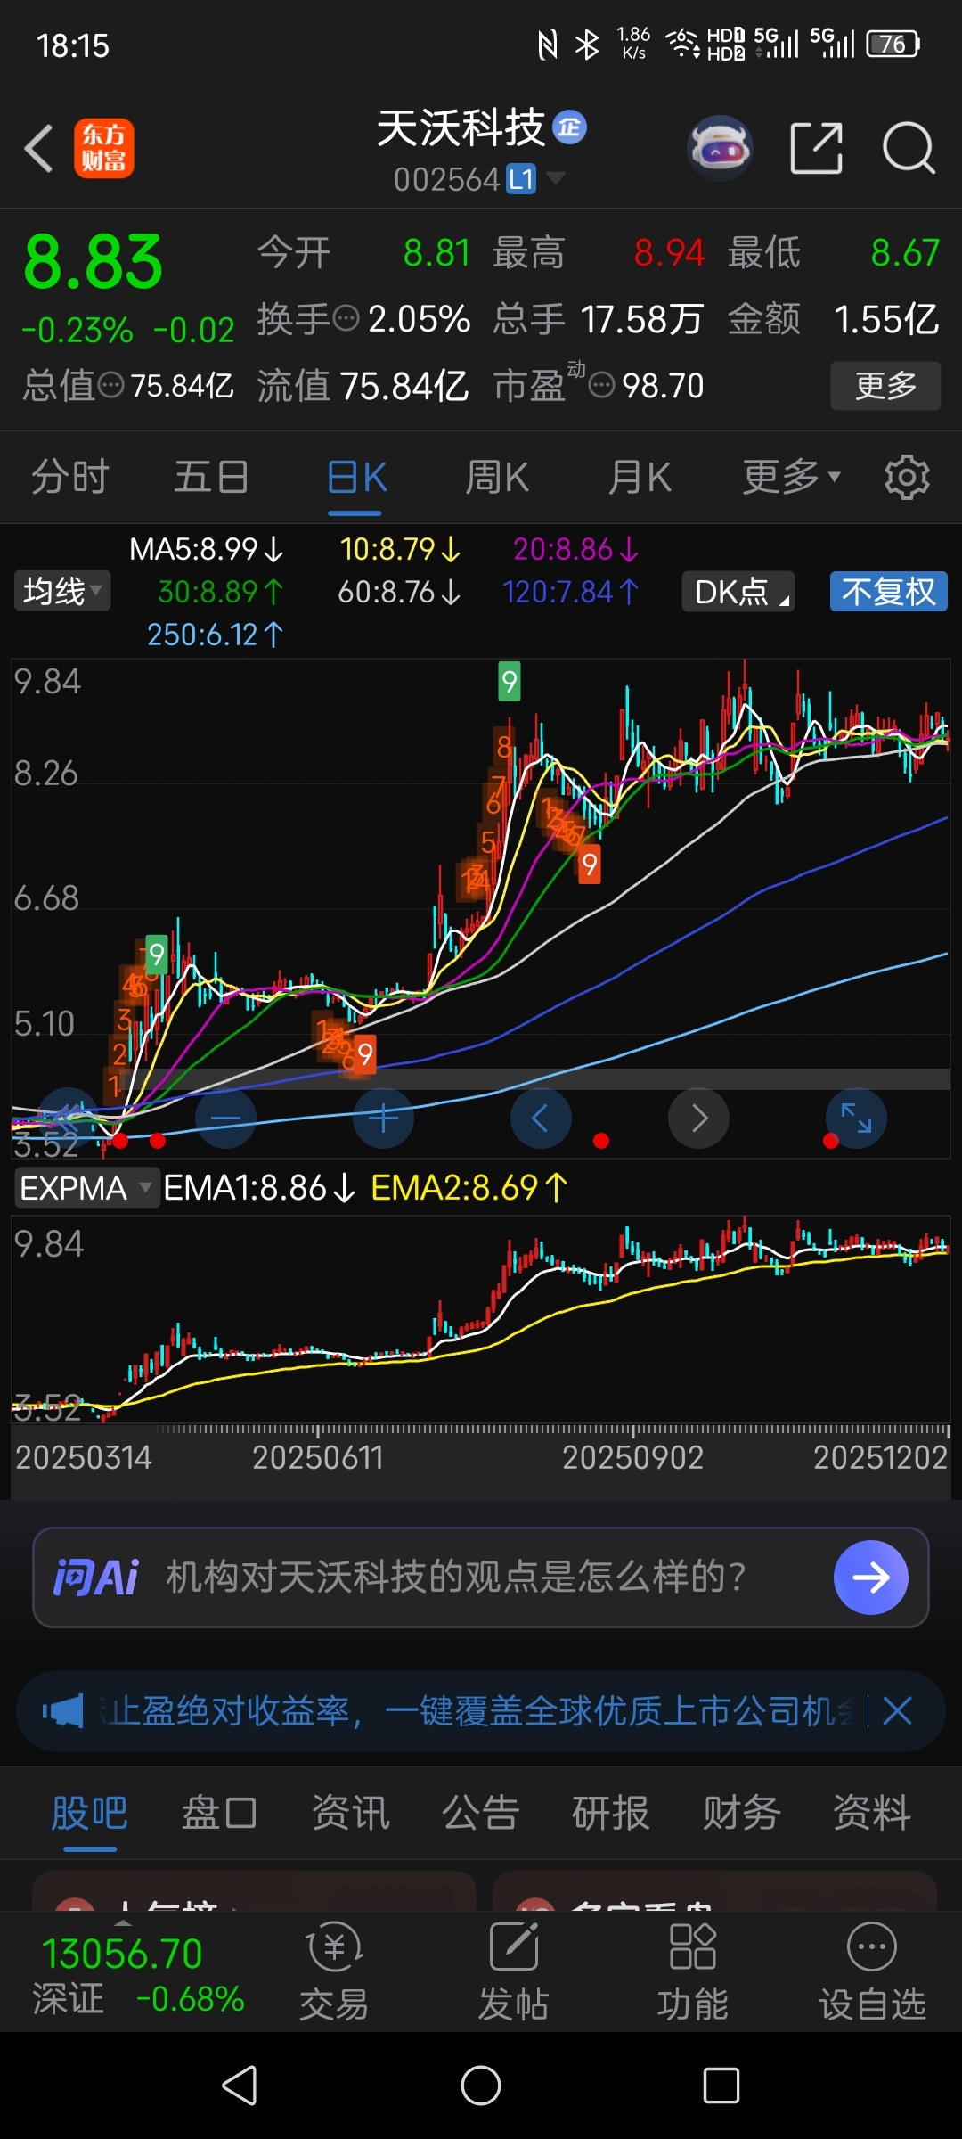The height and width of the screenshot is (2139, 962).
Task: Tap Android back navigation button
Action: [240, 2086]
